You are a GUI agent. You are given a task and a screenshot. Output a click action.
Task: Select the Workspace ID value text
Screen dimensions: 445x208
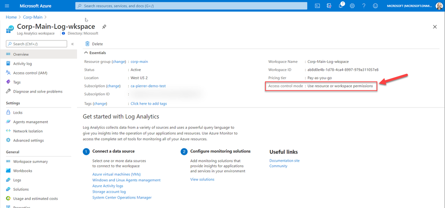(x=343, y=69)
